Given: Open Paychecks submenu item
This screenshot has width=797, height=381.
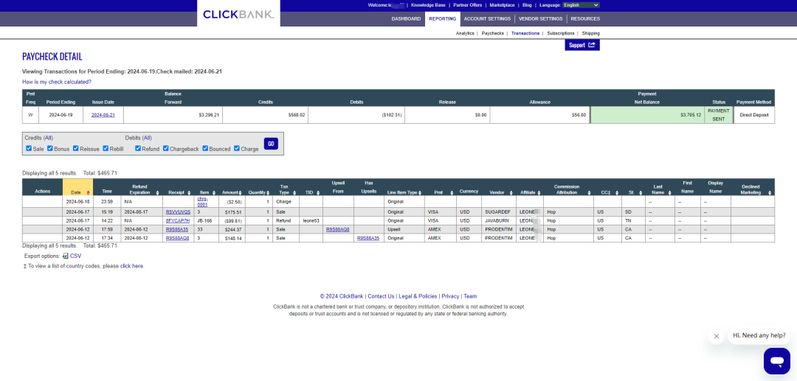Looking at the screenshot, I should 492,33.
